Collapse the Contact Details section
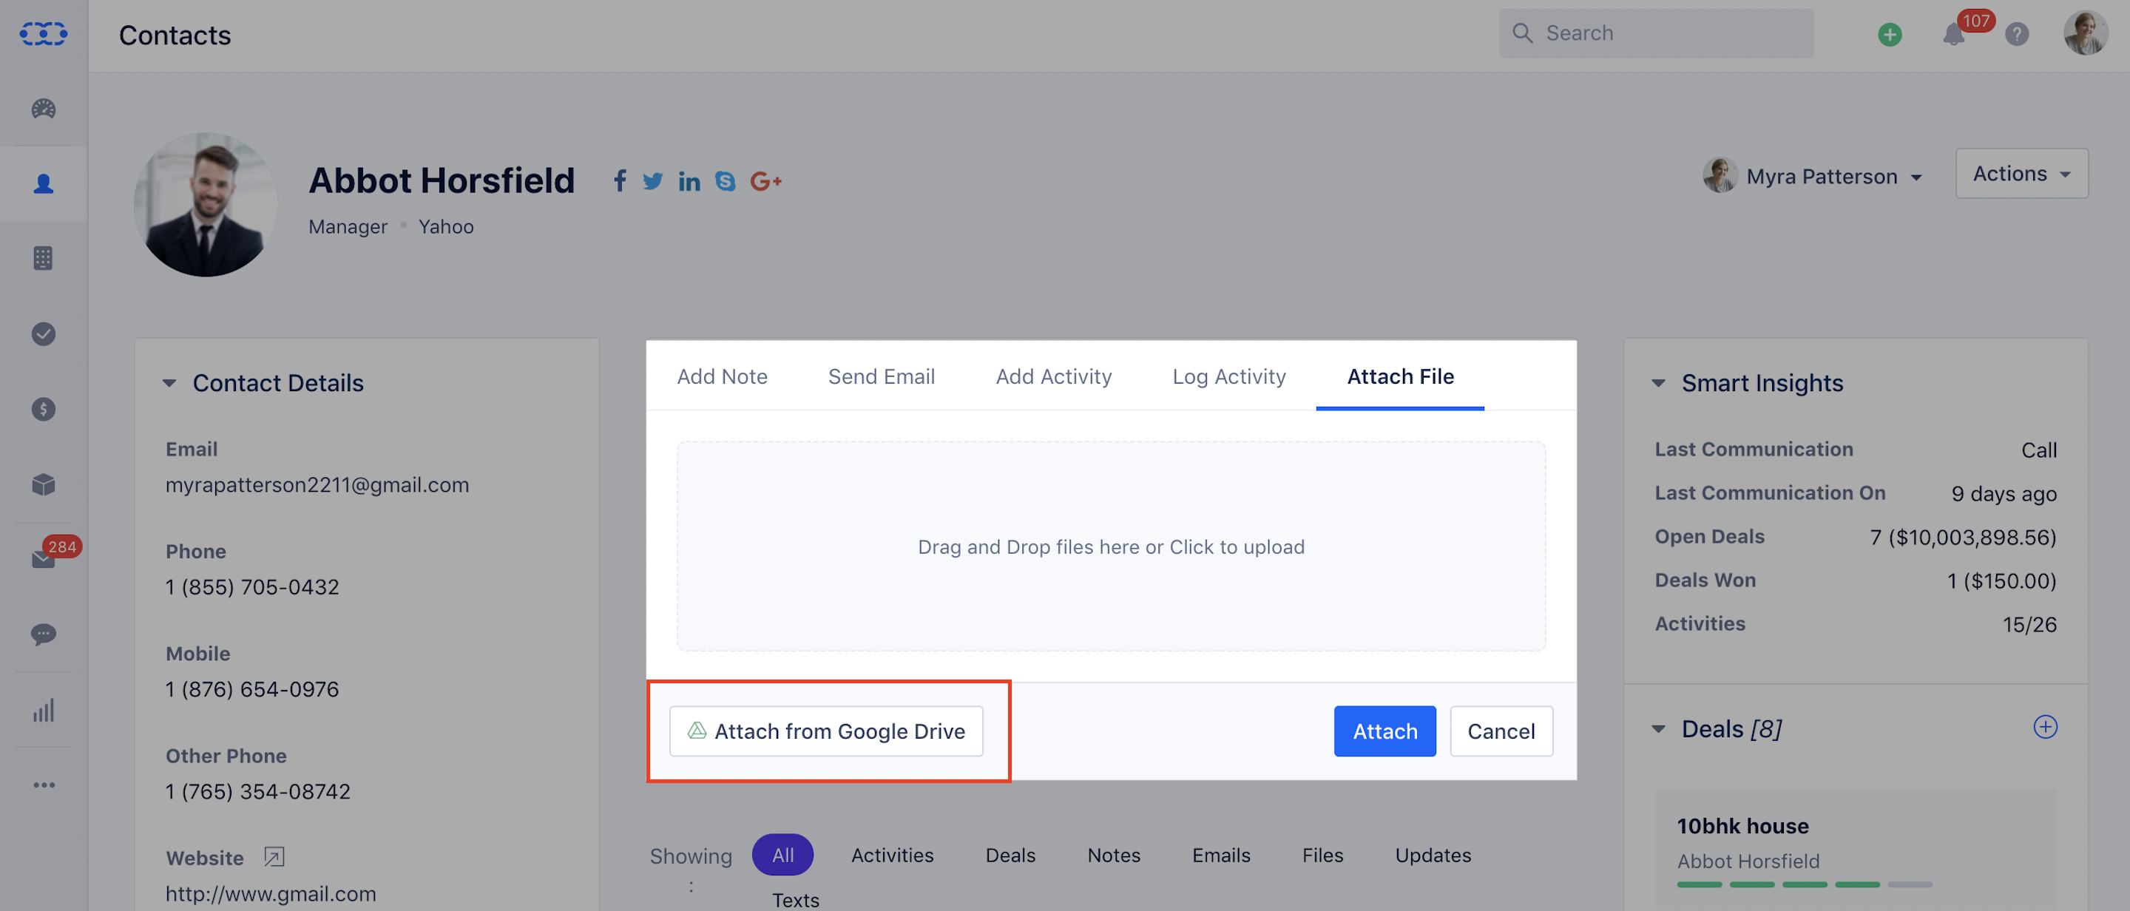Screen dimensions: 2130x911 click(170, 383)
